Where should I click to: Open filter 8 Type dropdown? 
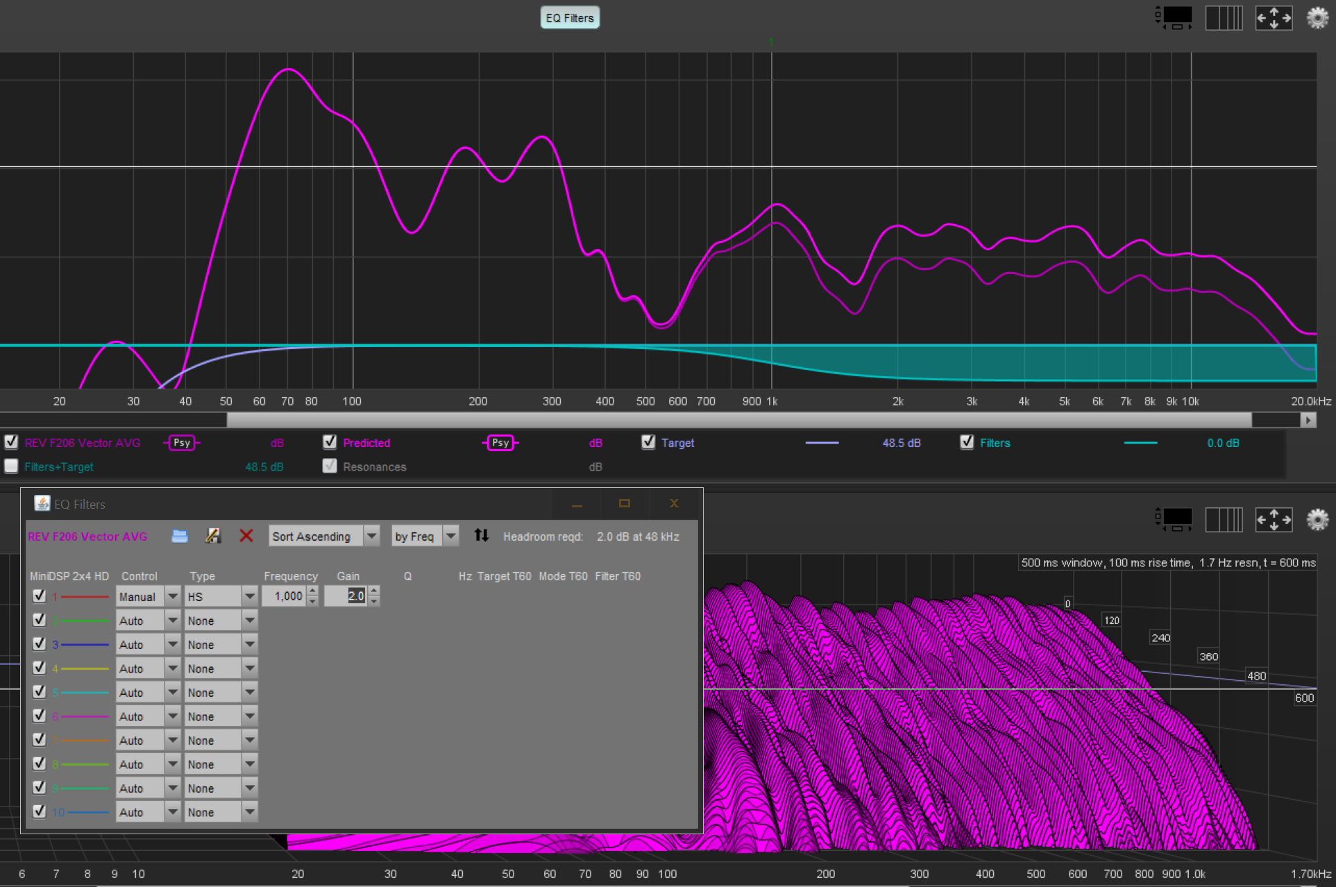[x=221, y=764]
